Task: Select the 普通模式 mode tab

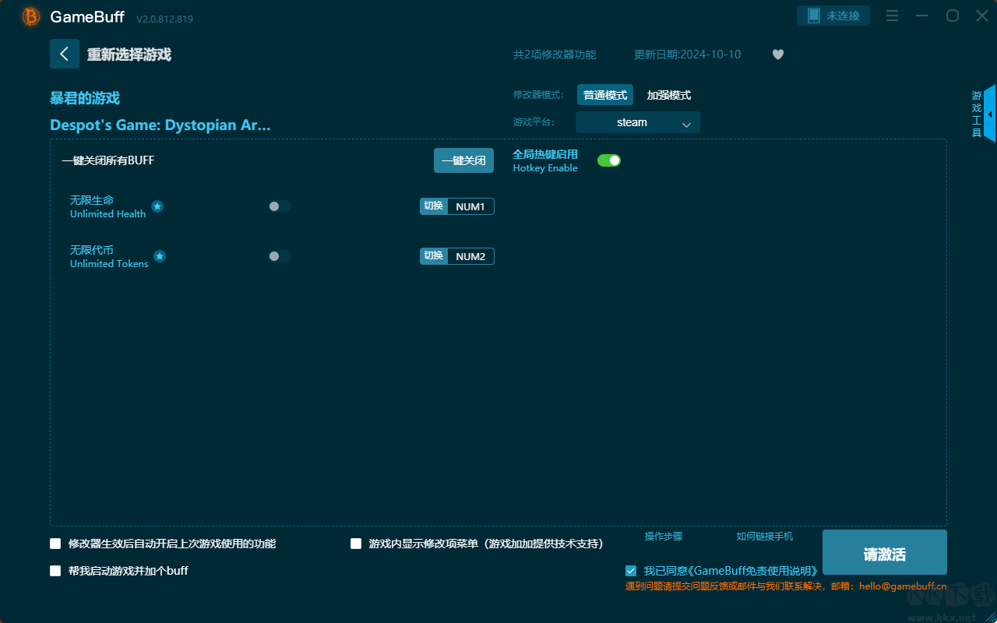Action: point(605,95)
